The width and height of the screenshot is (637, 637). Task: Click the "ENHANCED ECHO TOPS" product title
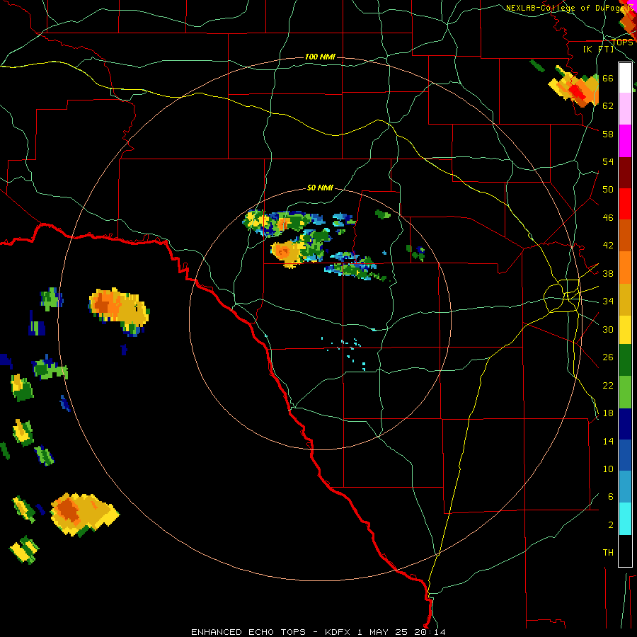pos(248,632)
